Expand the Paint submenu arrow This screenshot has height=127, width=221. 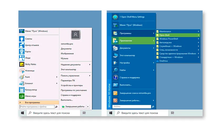[57, 77]
